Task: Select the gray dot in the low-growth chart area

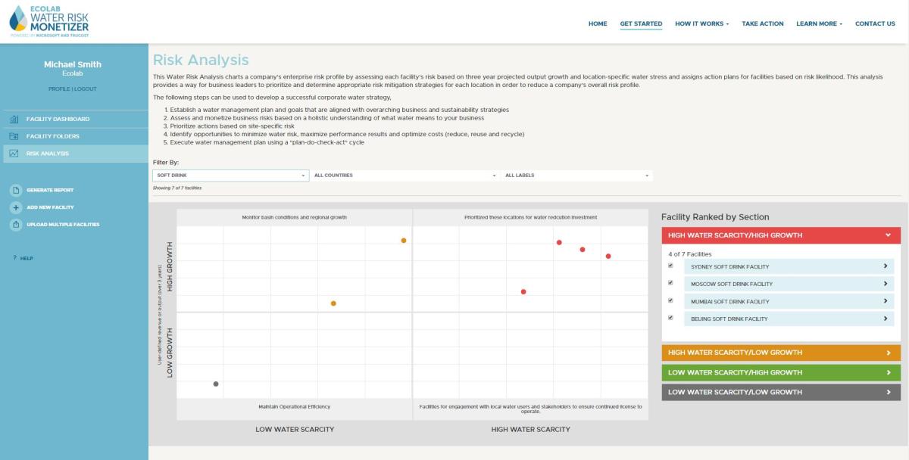Action: click(x=216, y=384)
